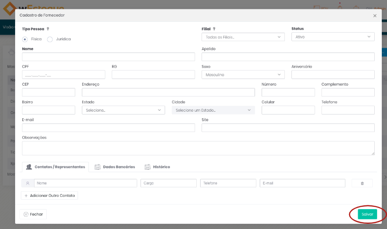
Task: Click the contact row E-mail field
Action: pyautogui.click(x=302, y=183)
